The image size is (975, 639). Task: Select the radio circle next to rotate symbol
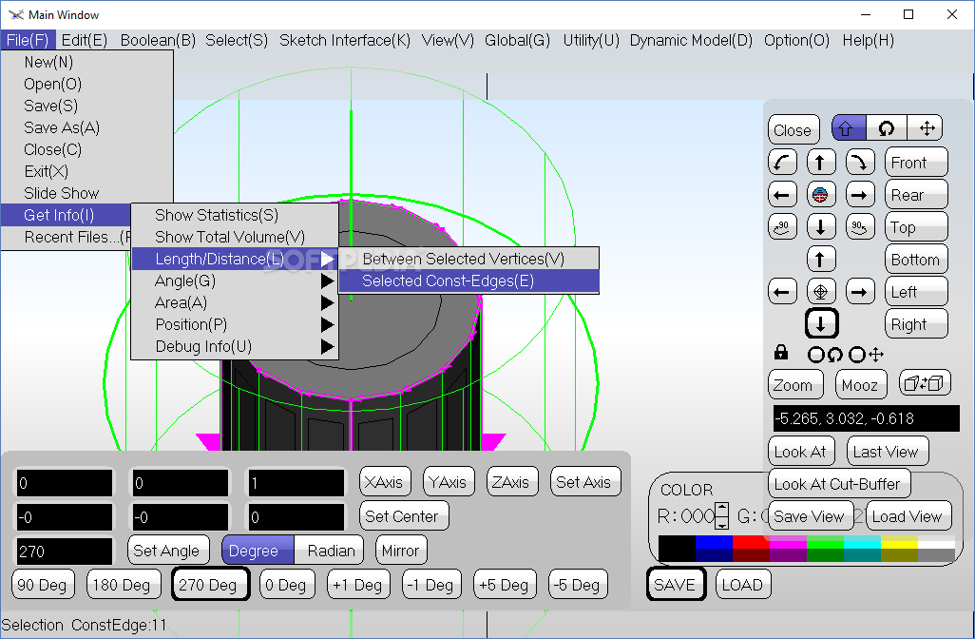point(815,355)
